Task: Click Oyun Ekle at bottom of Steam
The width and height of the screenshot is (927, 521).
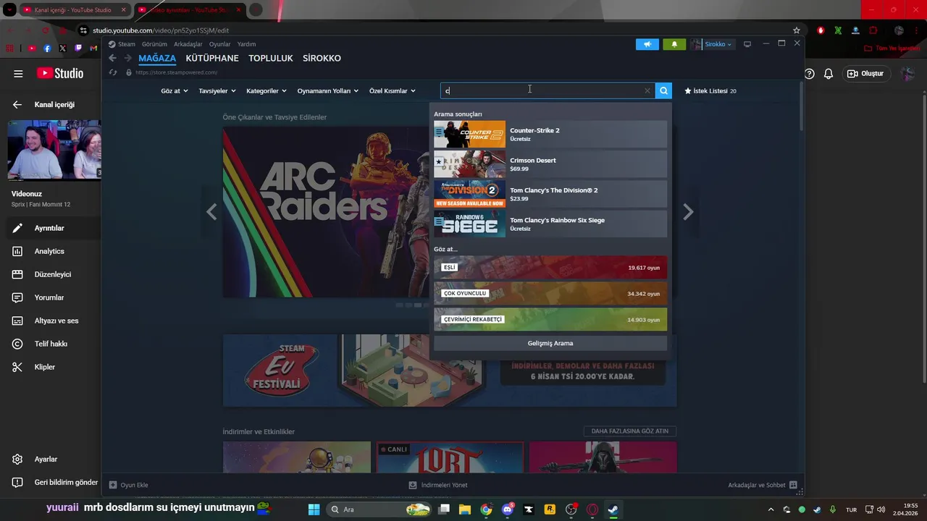Action: pyautogui.click(x=129, y=485)
